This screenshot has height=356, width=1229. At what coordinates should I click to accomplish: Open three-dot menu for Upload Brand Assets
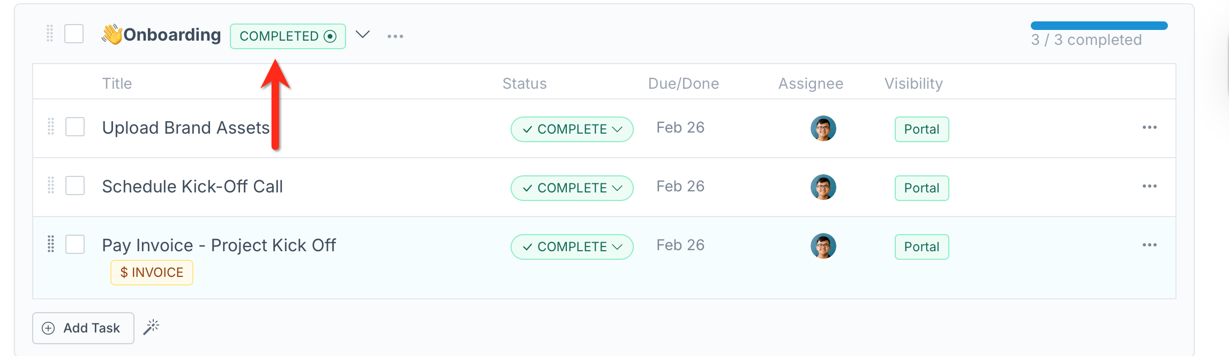coord(1149,127)
